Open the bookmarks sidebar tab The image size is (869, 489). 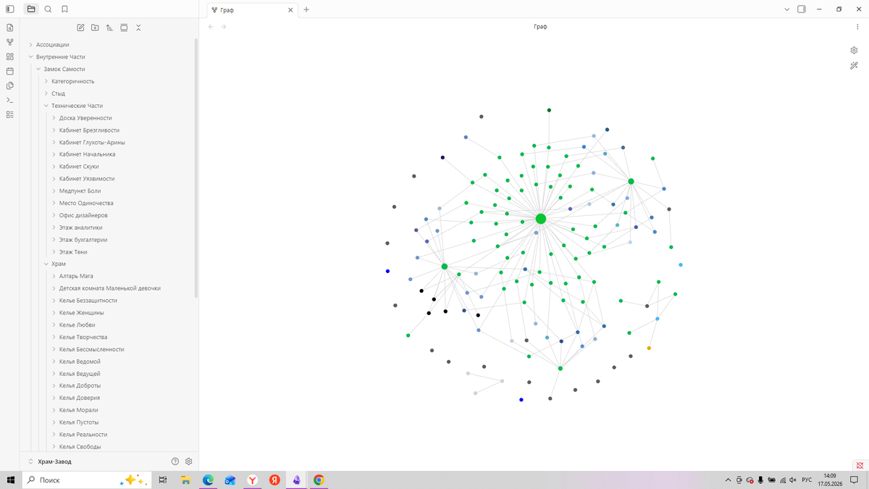coord(64,9)
